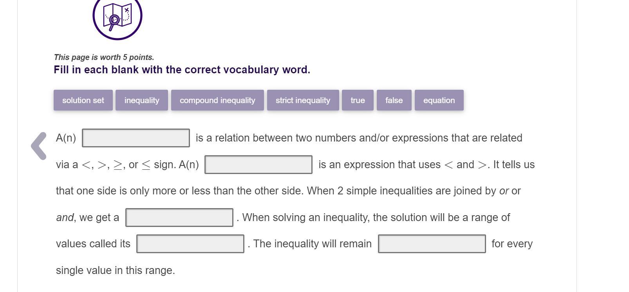Click the 'When solving an inequality' sentence
This screenshot has width=629, height=292.
[376, 218]
